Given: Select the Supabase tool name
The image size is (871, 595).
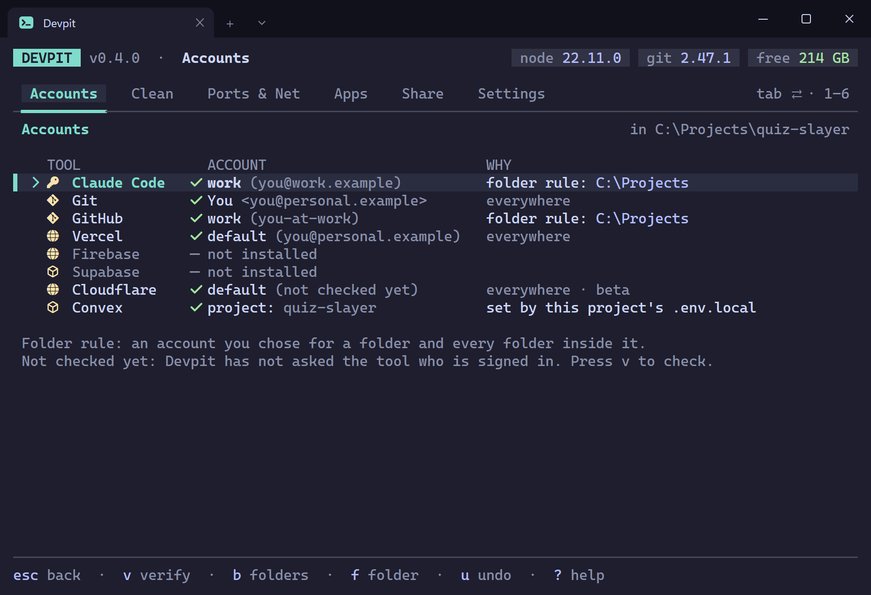Looking at the screenshot, I should (x=106, y=272).
